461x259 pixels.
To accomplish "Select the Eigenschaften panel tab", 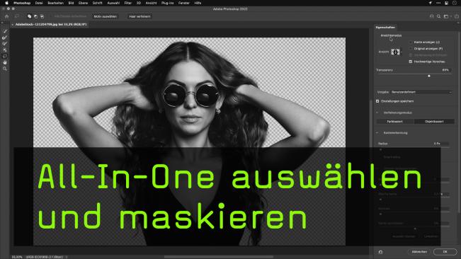I will click(385, 28).
